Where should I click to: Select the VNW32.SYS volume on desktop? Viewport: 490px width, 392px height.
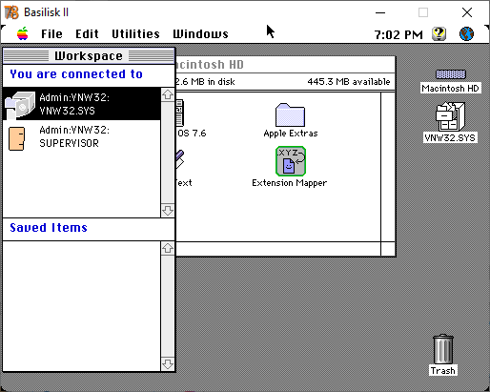(x=450, y=116)
